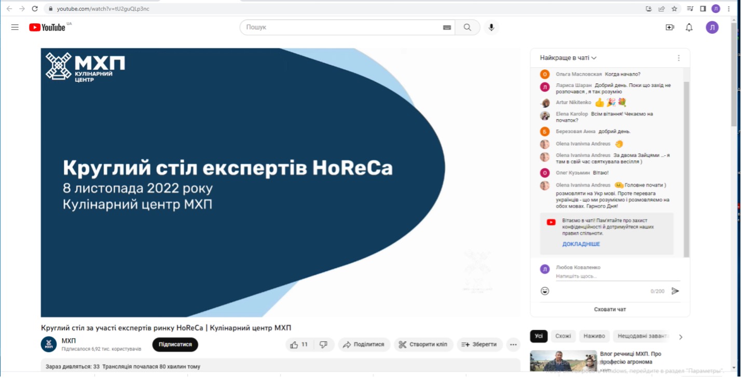Open chat options three-dot menu
The width and height of the screenshot is (742, 378).
click(x=678, y=58)
